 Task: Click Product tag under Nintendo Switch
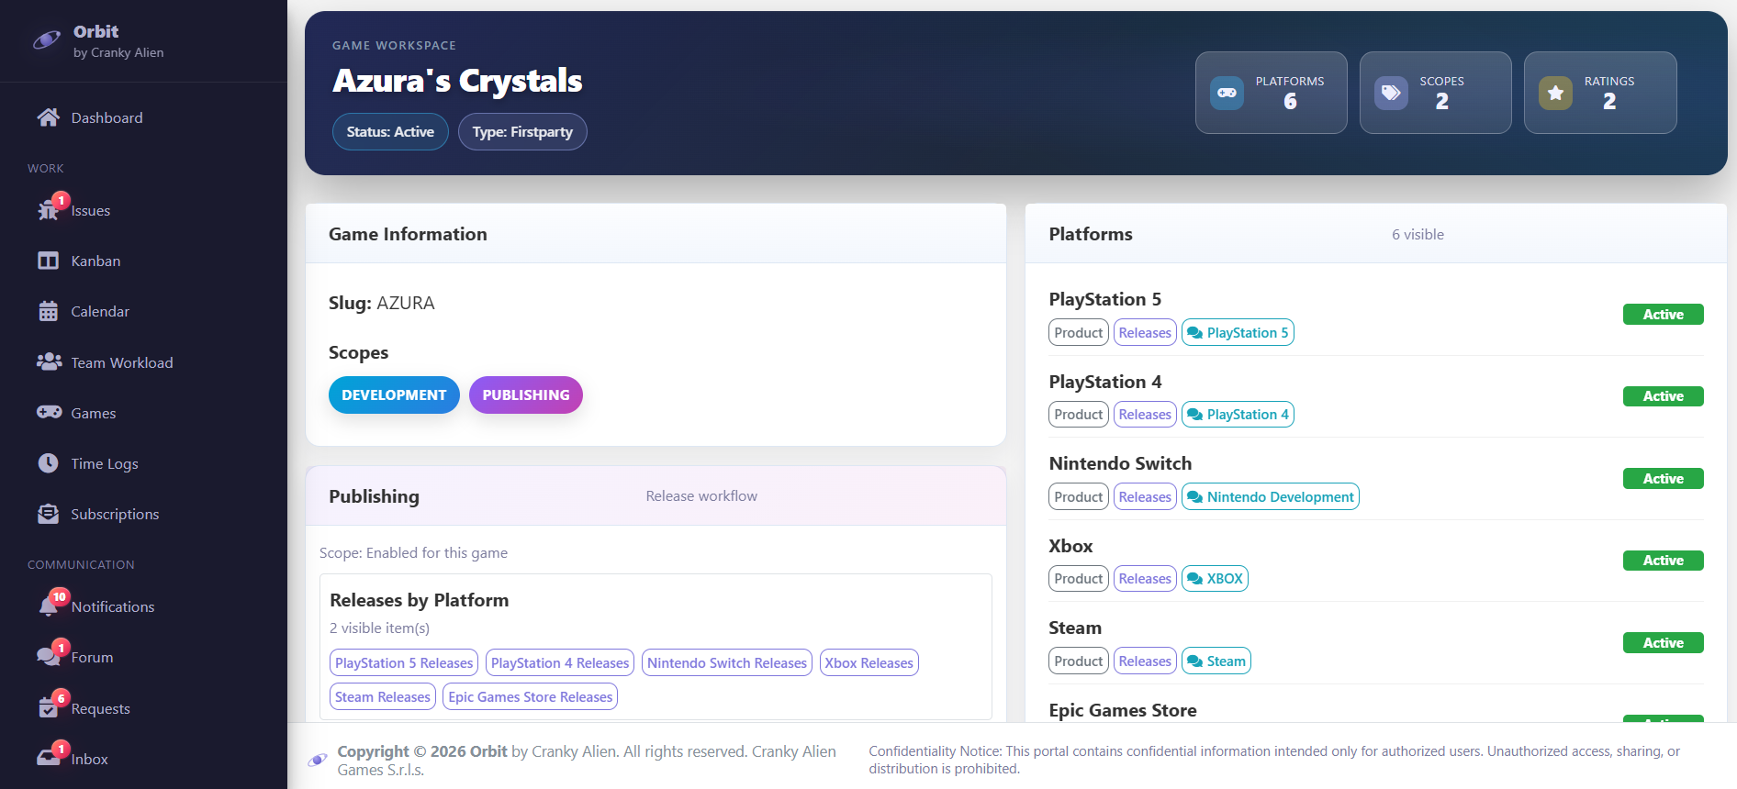pyautogui.click(x=1079, y=496)
